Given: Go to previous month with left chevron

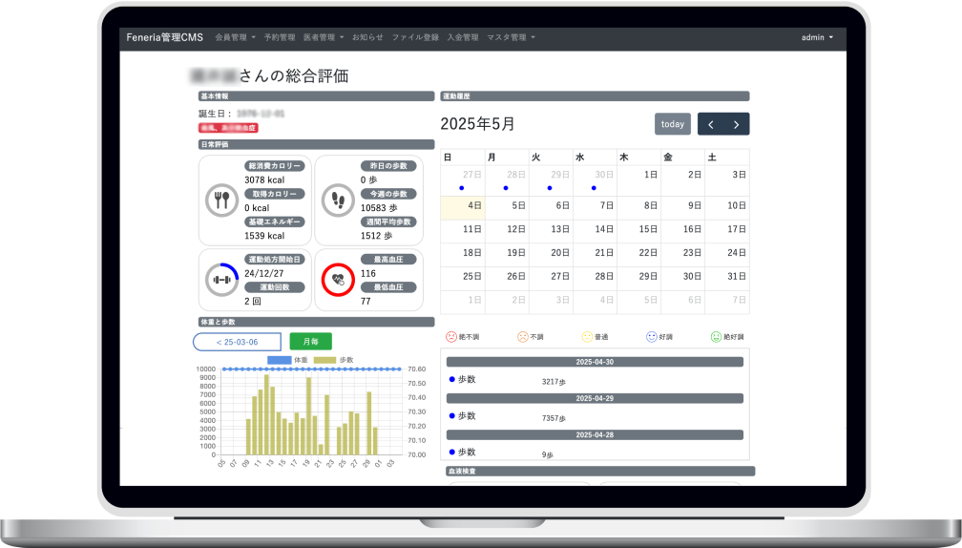Looking at the screenshot, I should coord(711,124).
